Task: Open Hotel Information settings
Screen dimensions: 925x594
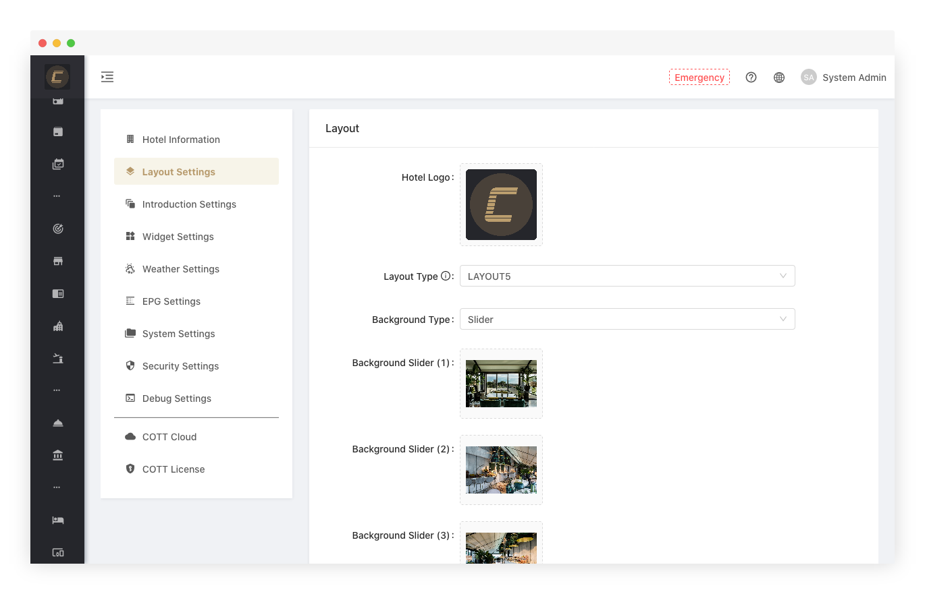Action: [196, 140]
